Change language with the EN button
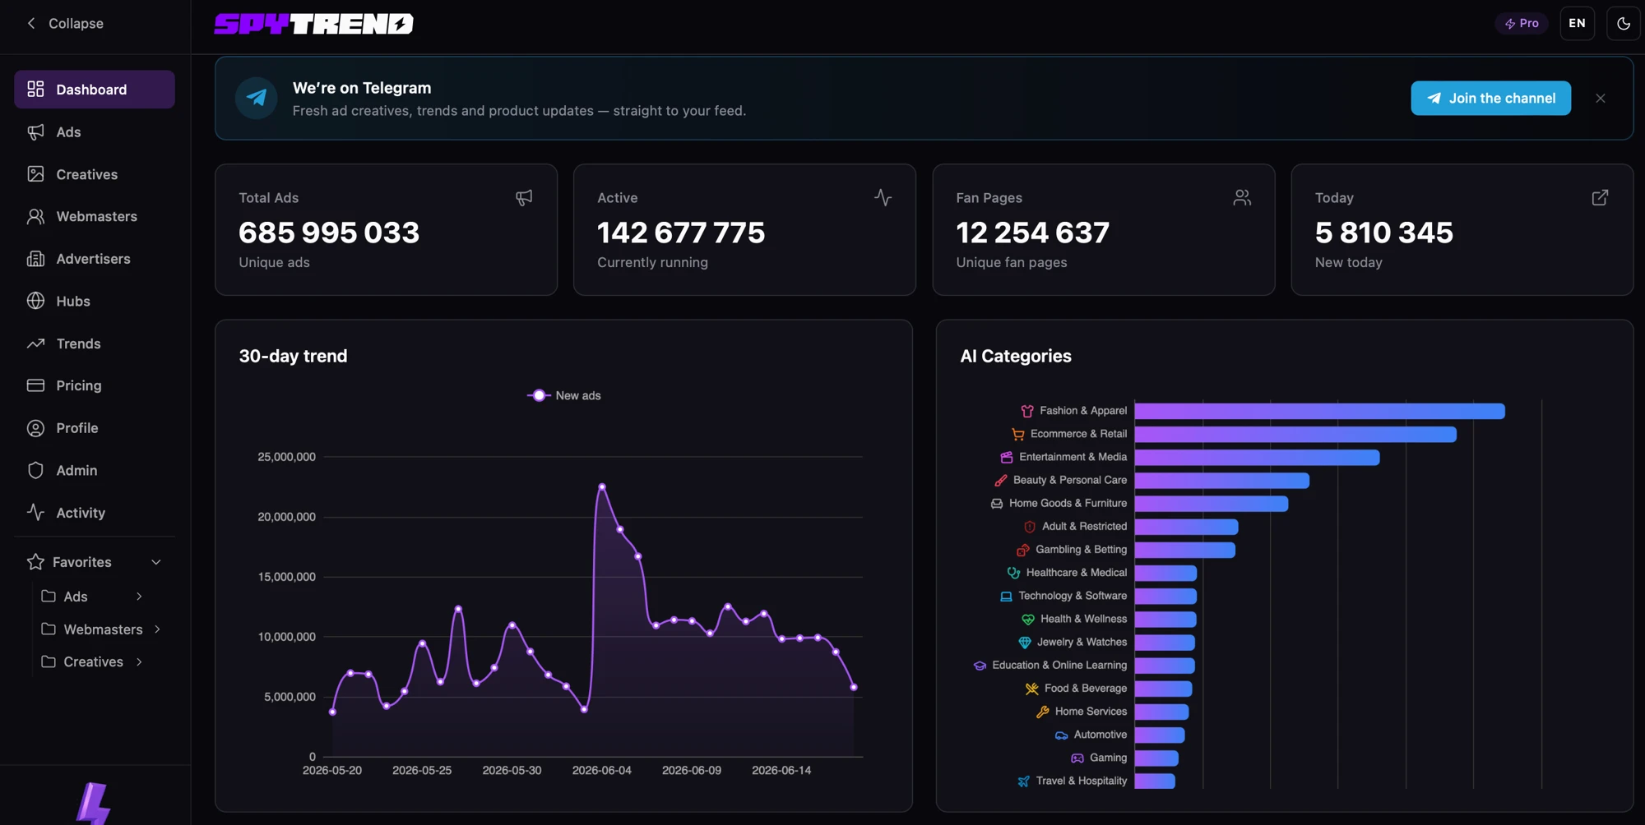Screen dimensions: 1645x825 click(x=1577, y=23)
